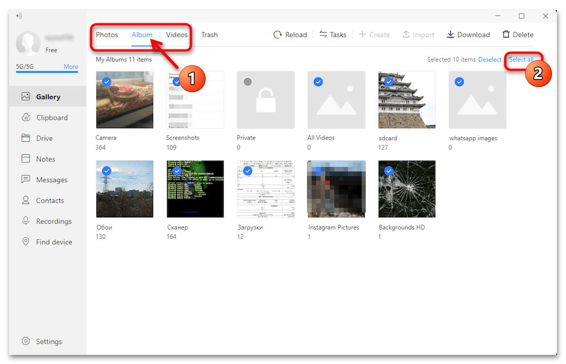Open the Recordings section icon

(x=26, y=220)
